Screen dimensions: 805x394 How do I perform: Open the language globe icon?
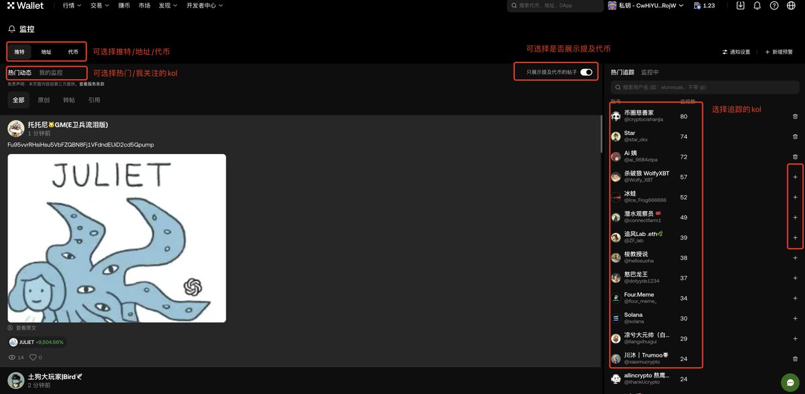792,5
